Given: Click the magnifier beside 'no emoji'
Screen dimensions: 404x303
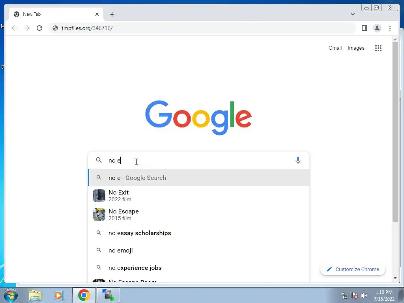Looking at the screenshot, I should tap(99, 250).
